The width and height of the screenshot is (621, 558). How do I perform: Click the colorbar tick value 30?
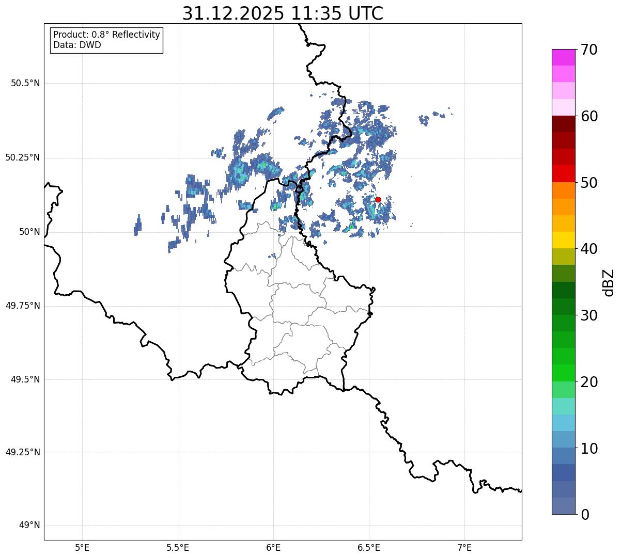pyautogui.click(x=589, y=315)
